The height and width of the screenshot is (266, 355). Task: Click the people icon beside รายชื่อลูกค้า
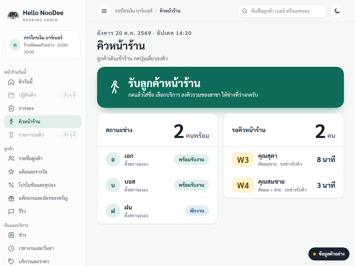(11, 158)
